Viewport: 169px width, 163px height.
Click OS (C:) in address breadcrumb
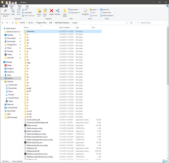click(31, 23)
